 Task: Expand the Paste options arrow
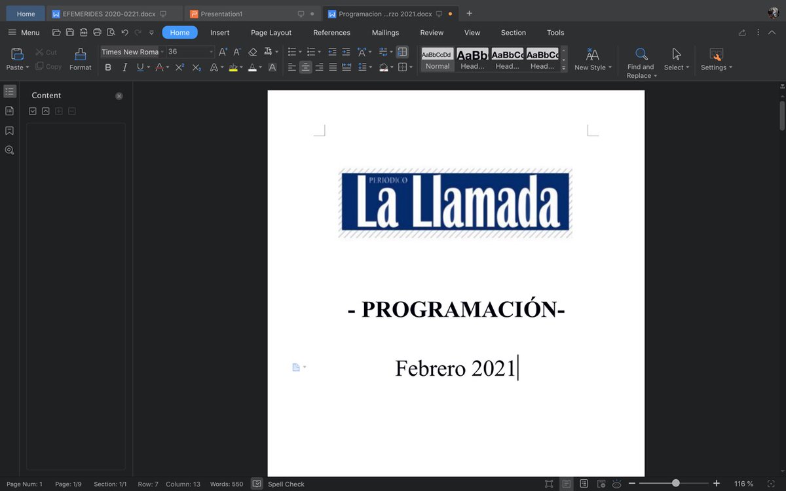[x=28, y=67]
